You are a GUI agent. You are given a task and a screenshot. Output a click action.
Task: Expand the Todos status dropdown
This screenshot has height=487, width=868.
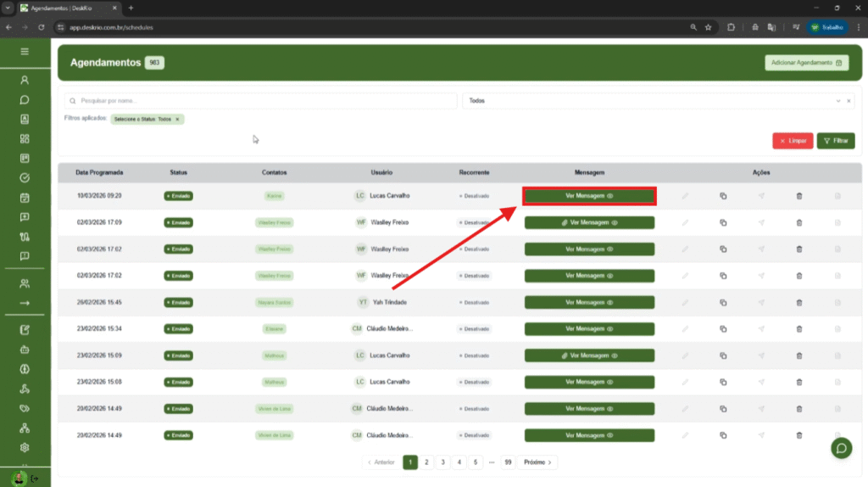(x=837, y=101)
